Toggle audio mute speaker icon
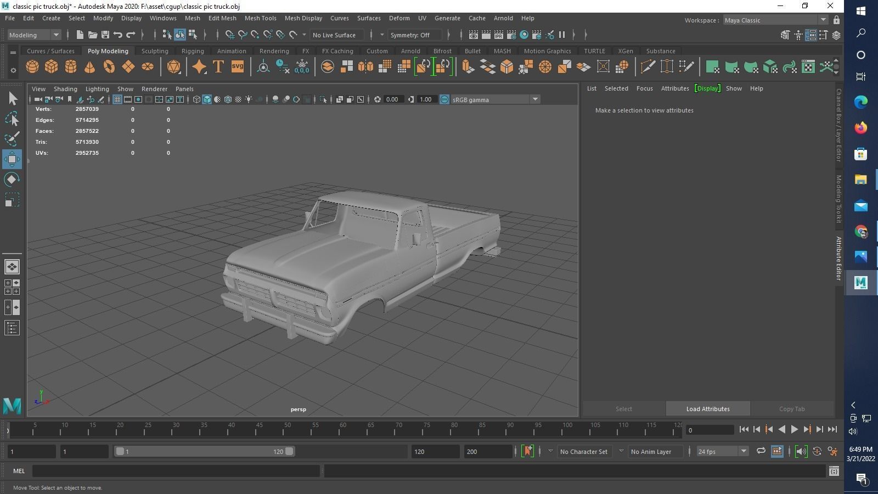Image resolution: width=878 pixels, height=494 pixels. [x=801, y=452]
